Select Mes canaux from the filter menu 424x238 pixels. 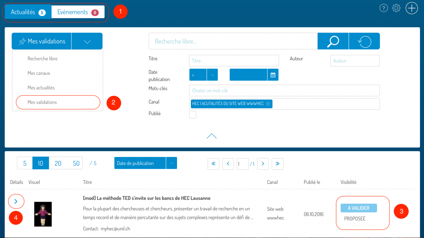39,73
